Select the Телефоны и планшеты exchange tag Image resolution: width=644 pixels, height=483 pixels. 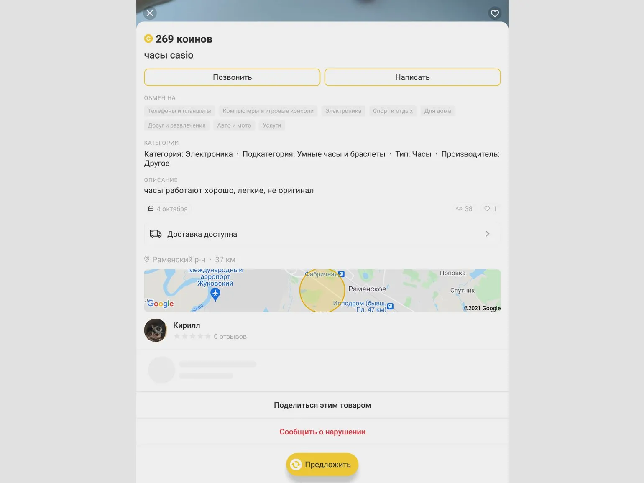coord(179,111)
